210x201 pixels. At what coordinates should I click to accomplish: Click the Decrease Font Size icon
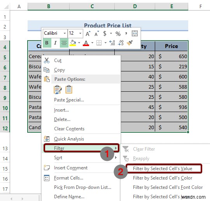pos(96,34)
